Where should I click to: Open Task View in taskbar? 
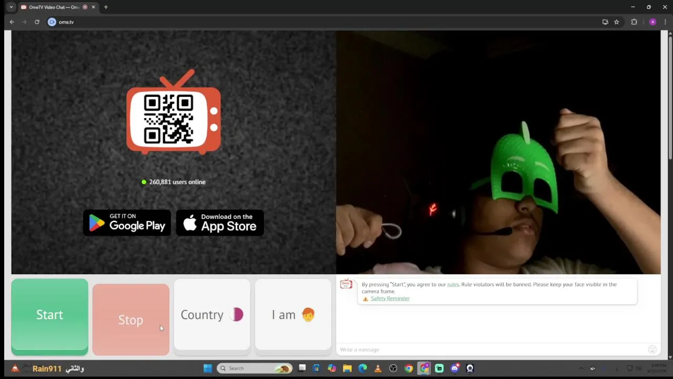pyautogui.click(x=302, y=368)
